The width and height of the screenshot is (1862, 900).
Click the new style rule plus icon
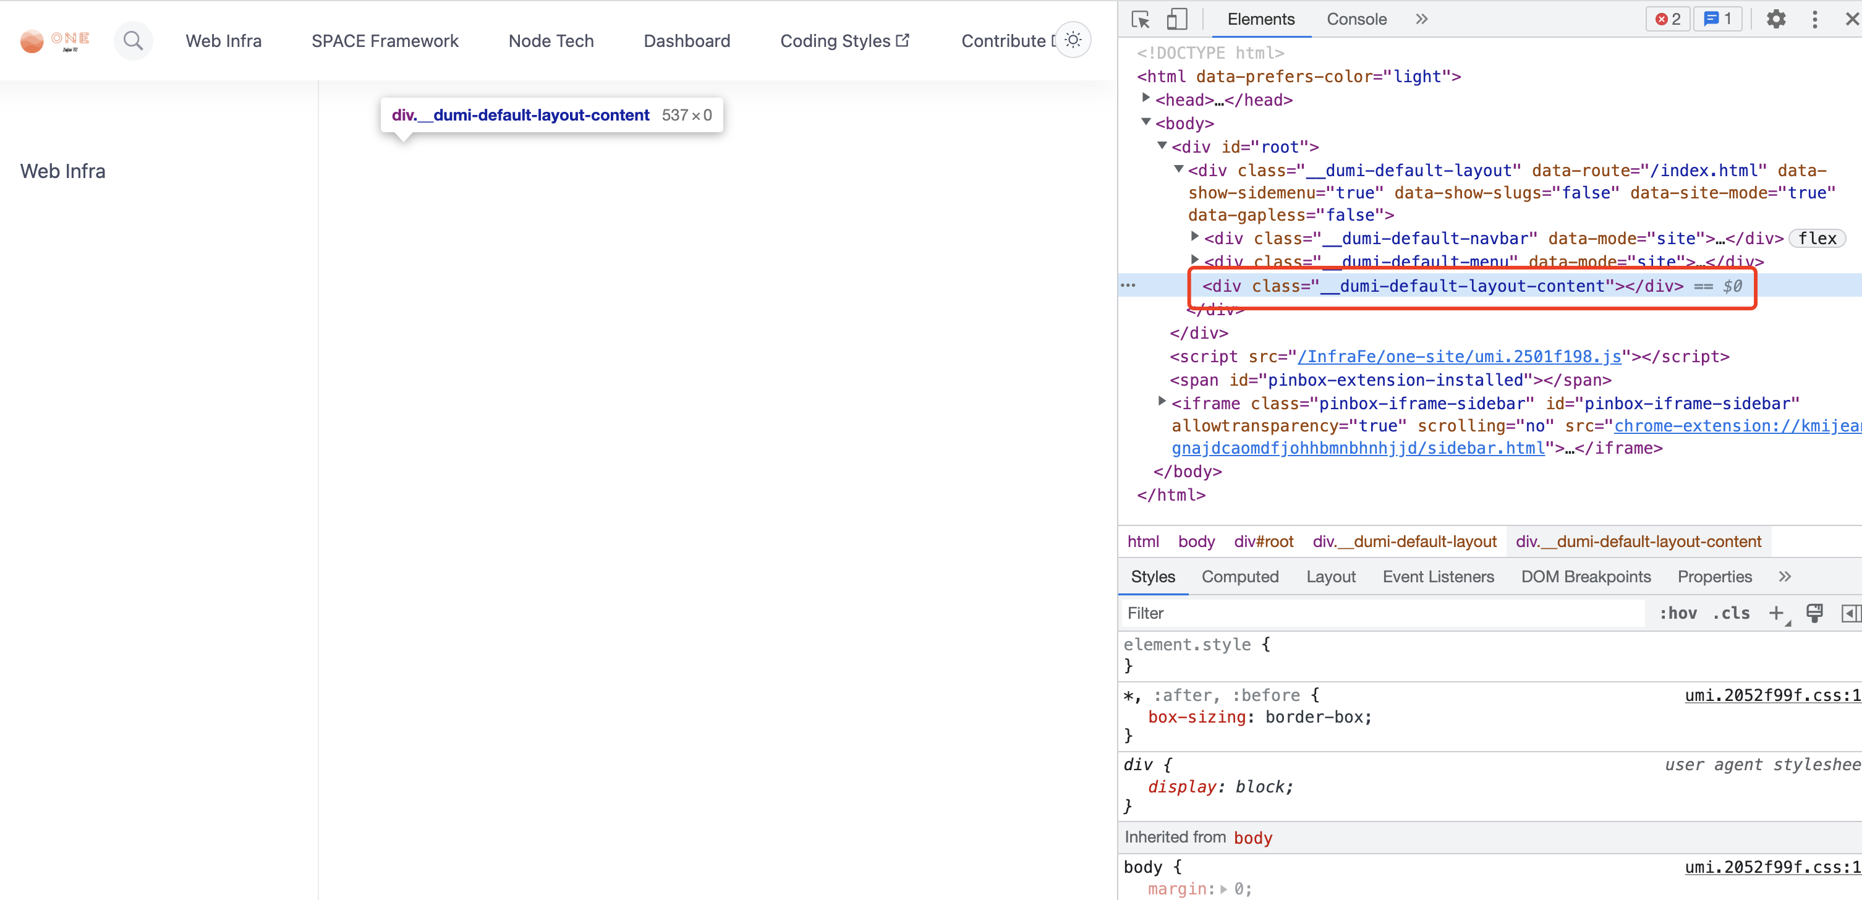tap(1777, 613)
